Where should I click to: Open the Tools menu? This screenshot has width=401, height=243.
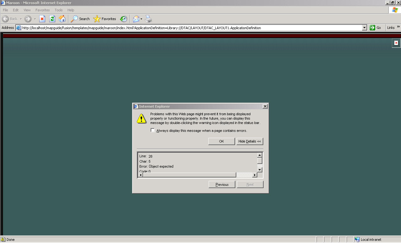pyautogui.click(x=59, y=10)
